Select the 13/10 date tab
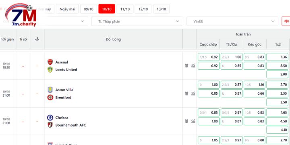This screenshot has width=290, height=145. (161, 9)
